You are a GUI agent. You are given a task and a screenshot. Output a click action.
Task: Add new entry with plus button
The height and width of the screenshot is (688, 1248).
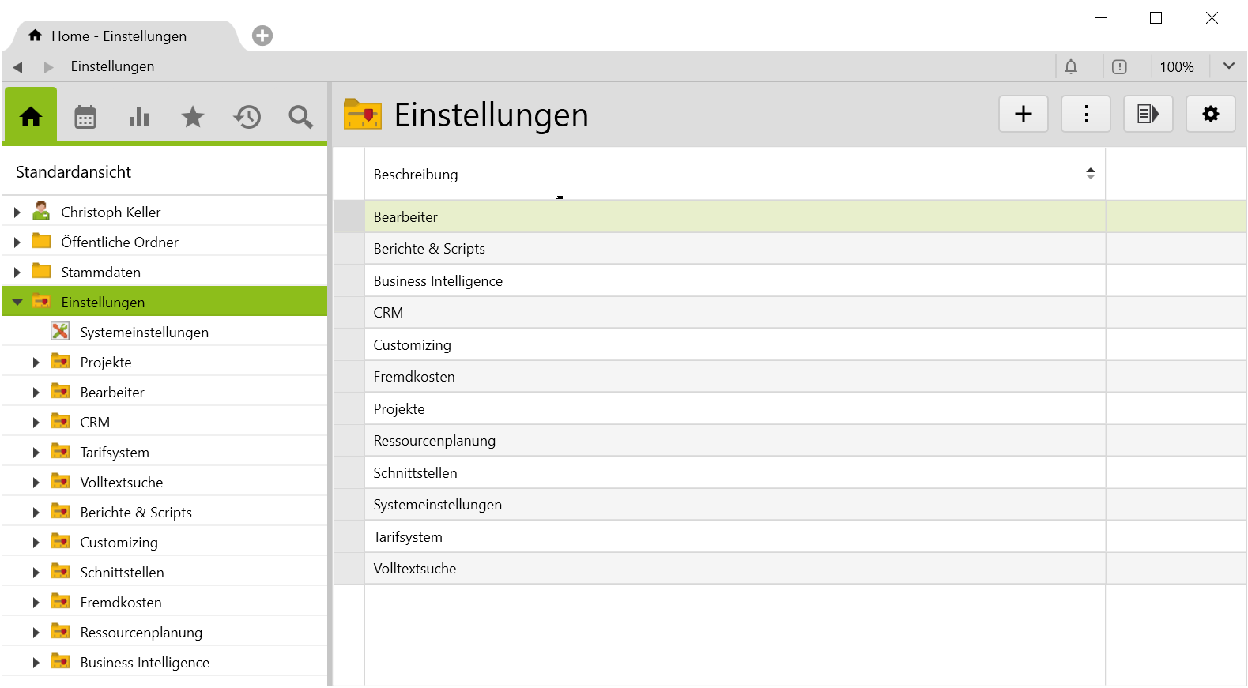1024,115
